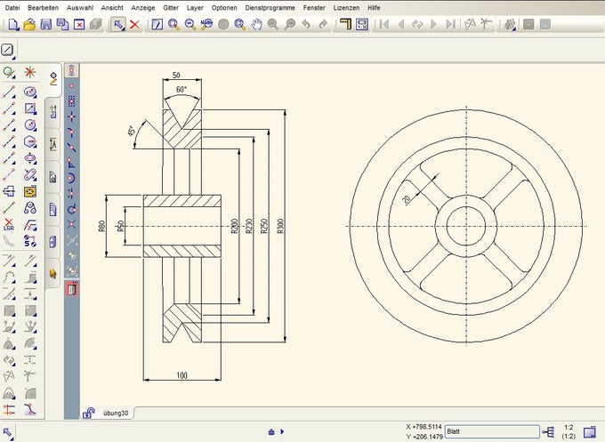
Task: Open the selection mode flyout at bottom left
Action: coord(8,433)
